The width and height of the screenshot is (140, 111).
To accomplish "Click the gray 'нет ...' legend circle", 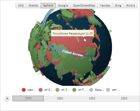I will pyautogui.click(x=108, y=90).
